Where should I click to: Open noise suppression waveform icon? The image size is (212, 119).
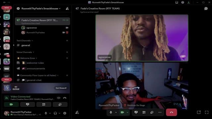[x=59, y=98]
